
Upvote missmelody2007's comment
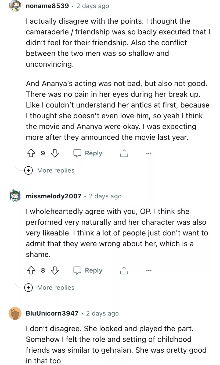point(31,270)
